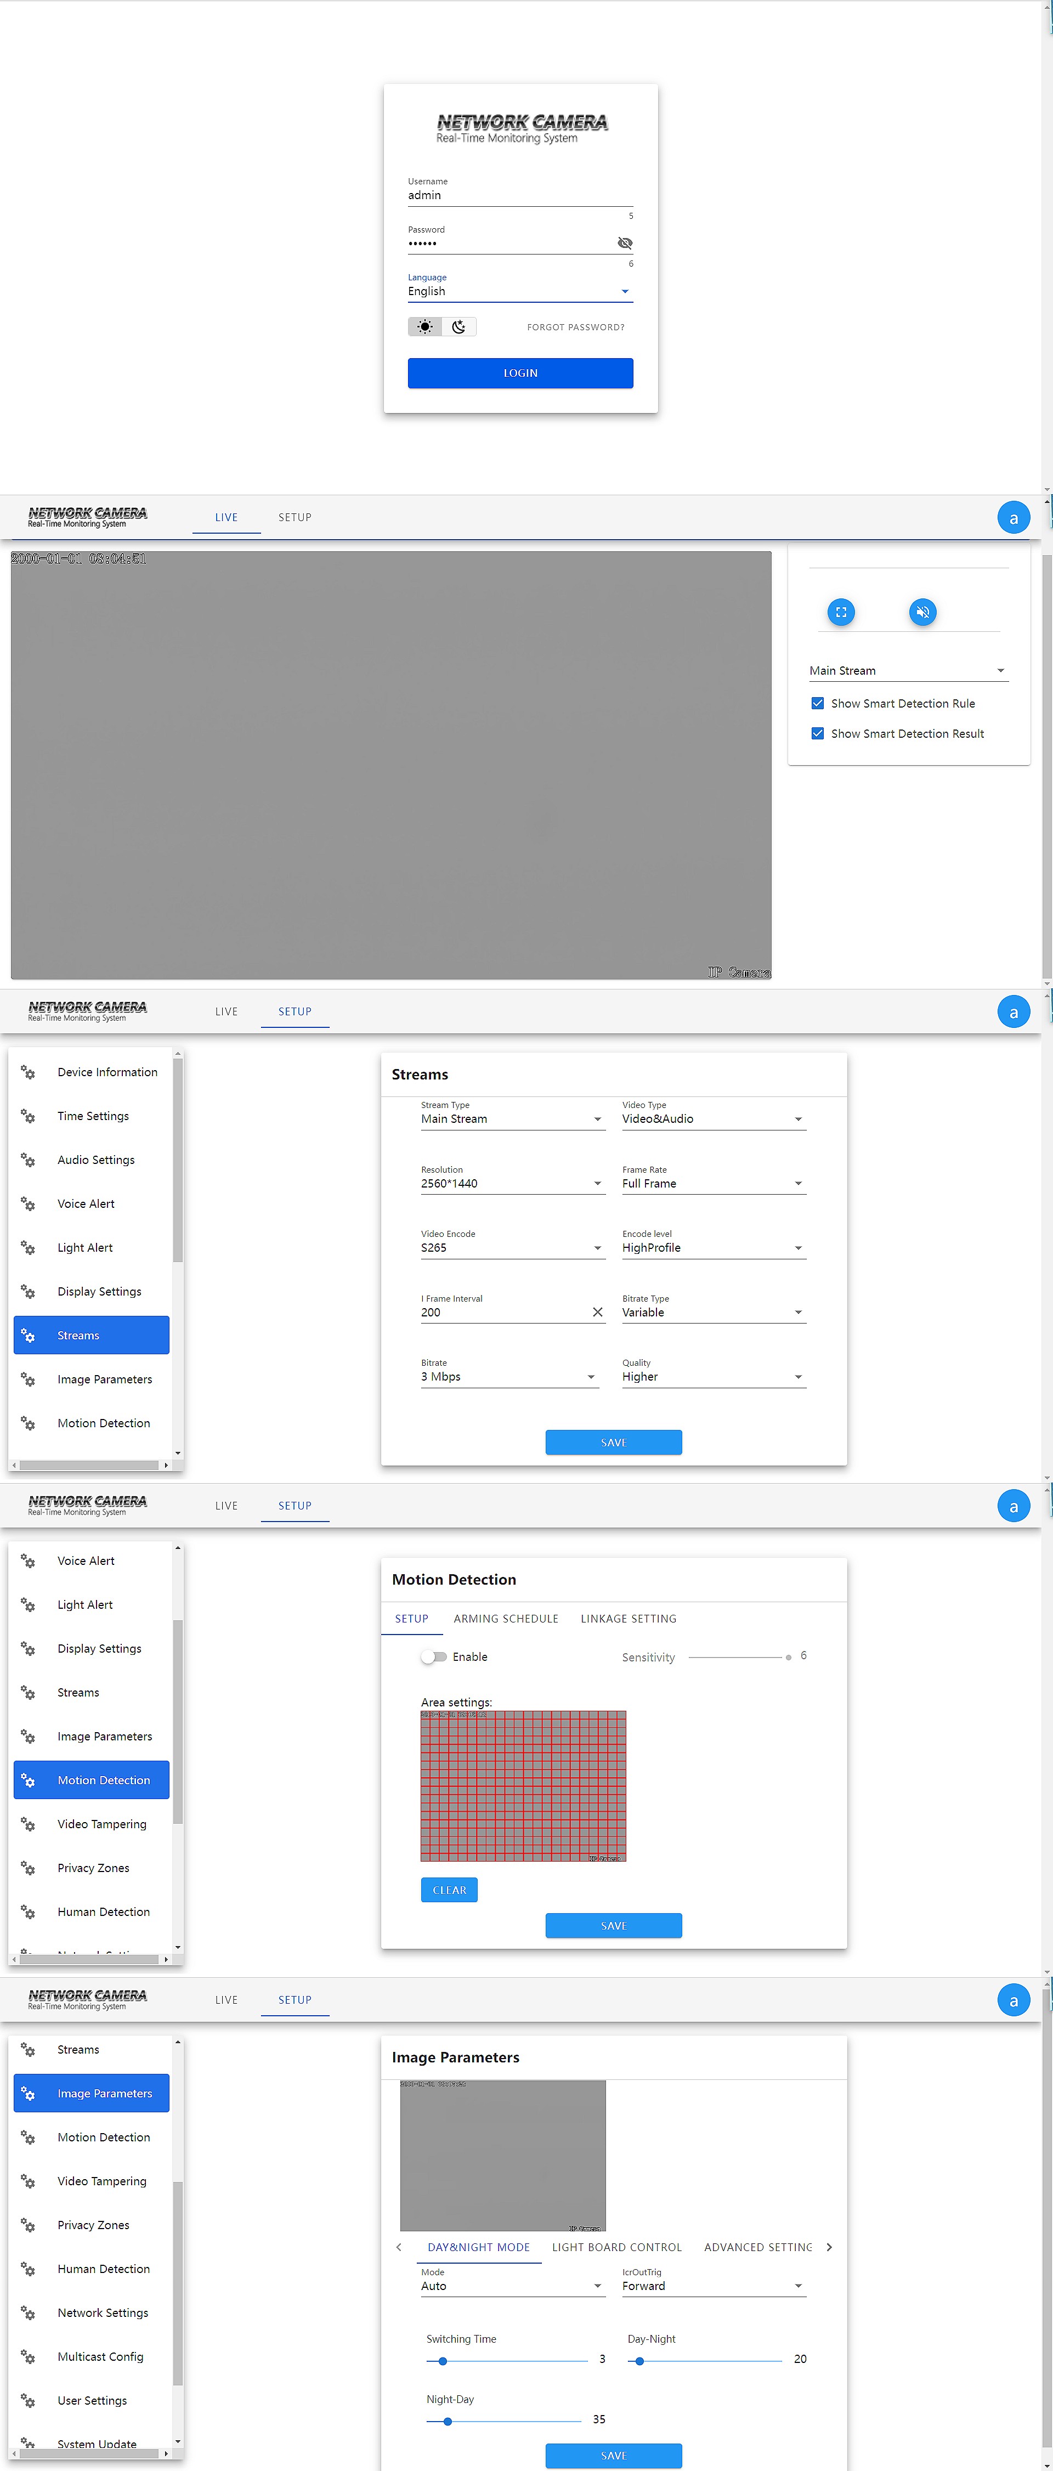
Task: Click the fullscreen video icon
Action: [840, 612]
